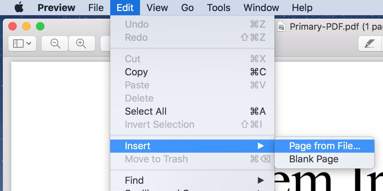This screenshot has width=383, height=191.
Task: Click Copy in the Edit menu
Action: (x=137, y=72)
